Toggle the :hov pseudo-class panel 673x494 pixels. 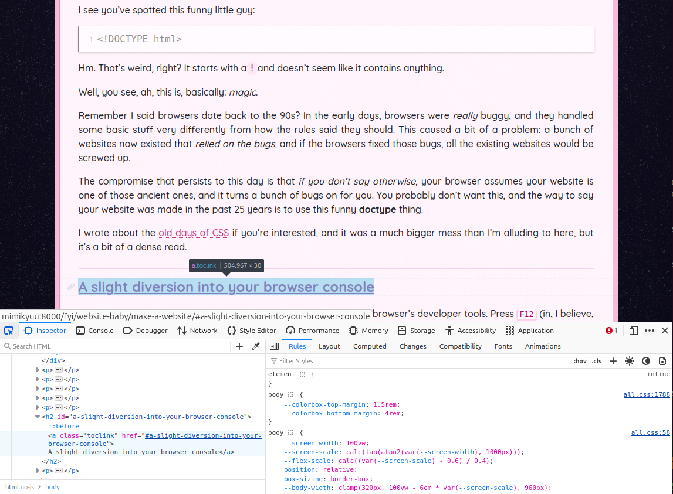[x=580, y=361]
